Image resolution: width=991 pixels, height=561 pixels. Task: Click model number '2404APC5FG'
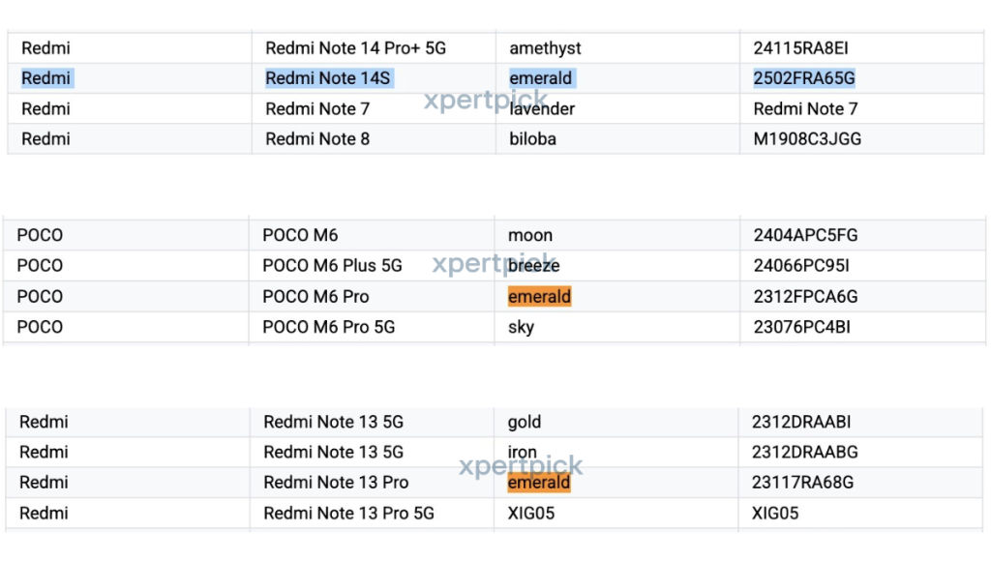coord(805,235)
